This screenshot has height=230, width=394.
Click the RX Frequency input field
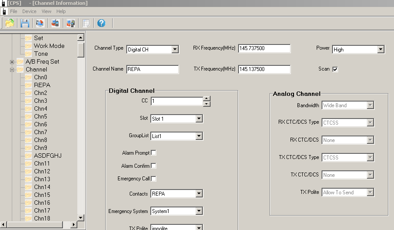264,49
